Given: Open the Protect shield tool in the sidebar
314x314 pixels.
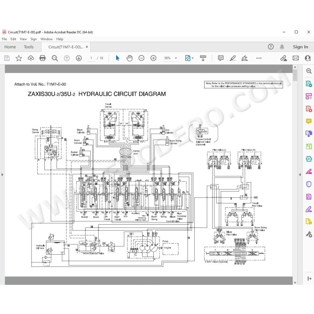Looking at the screenshot, I should (x=309, y=184).
